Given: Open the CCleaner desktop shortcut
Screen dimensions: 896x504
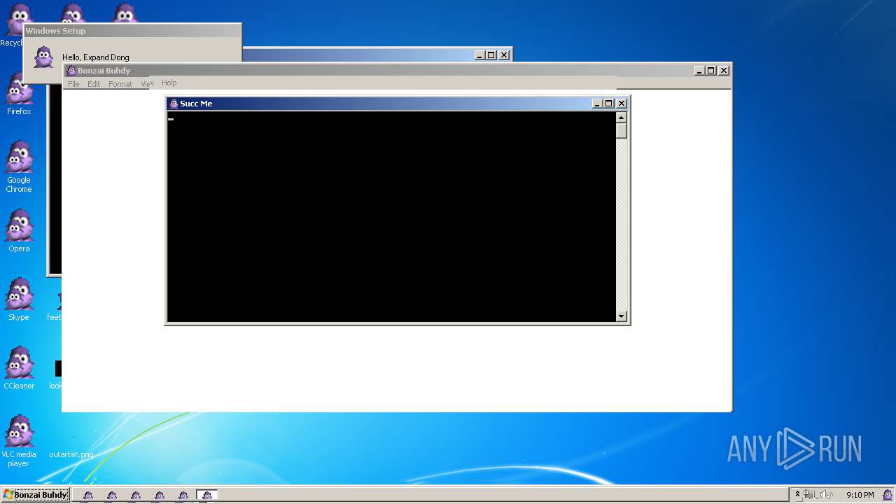Looking at the screenshot, I should (x=19, y=368).
